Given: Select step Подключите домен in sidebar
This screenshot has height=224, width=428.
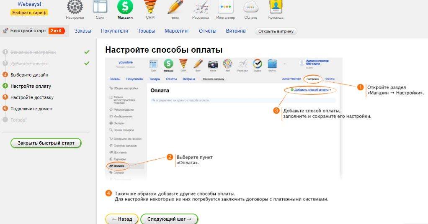Looking at the screenshot, I should tap(31, 109).
